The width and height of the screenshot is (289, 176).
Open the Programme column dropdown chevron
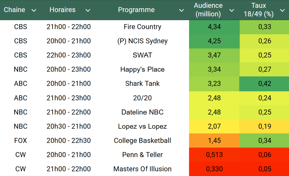pyautogui.click(x=181, y=10)
